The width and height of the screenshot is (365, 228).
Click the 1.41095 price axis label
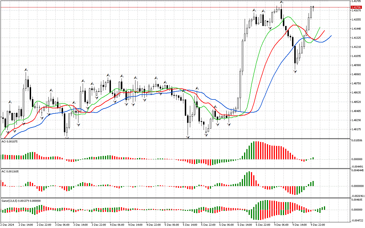point(356,56)
